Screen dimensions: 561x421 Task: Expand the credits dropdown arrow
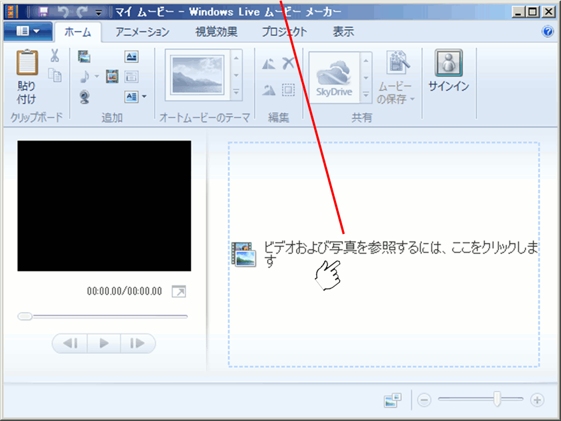(144, 97)
